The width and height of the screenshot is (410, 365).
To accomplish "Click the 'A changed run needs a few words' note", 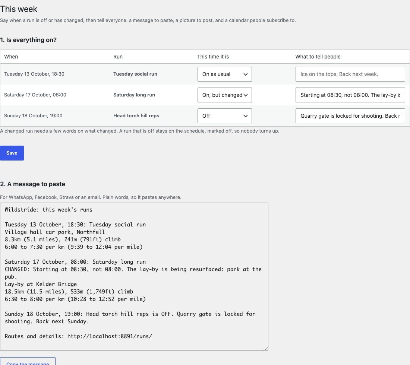I will (x=140, y=131).
